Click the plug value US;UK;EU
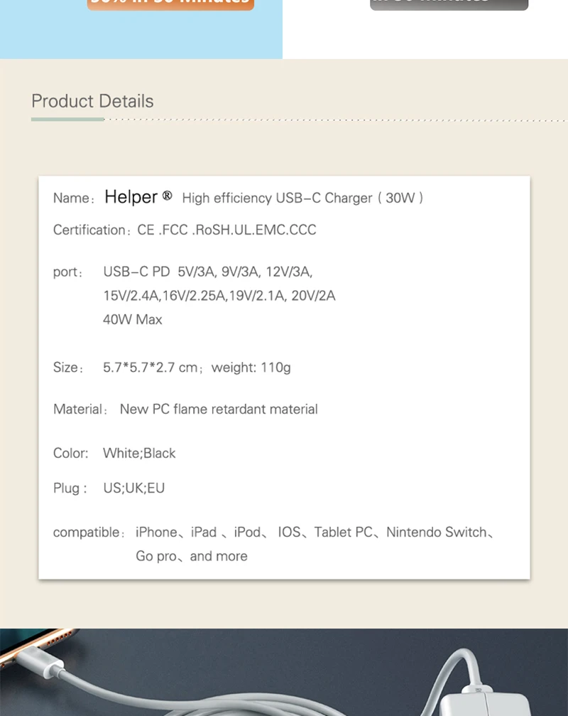The width and height of the screenshot is (568, 716). point(134,488)
